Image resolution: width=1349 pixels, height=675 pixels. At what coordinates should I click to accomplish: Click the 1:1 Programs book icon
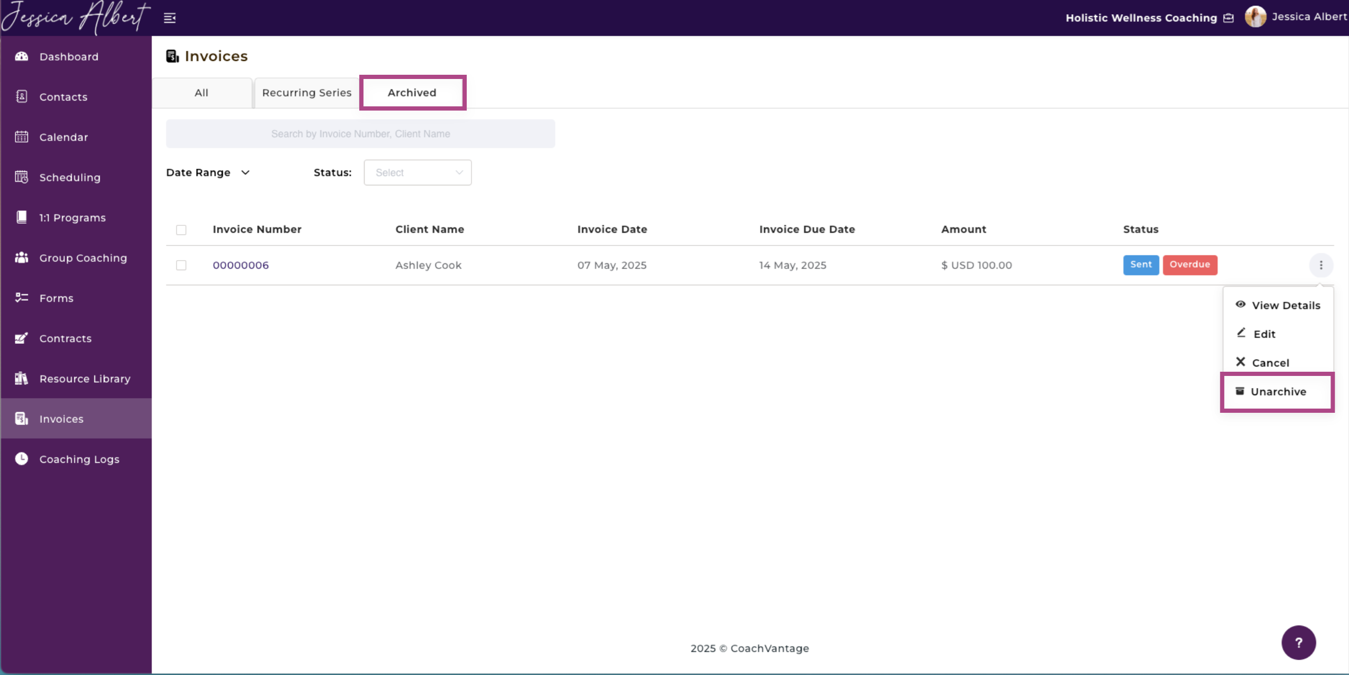[22, 217]
